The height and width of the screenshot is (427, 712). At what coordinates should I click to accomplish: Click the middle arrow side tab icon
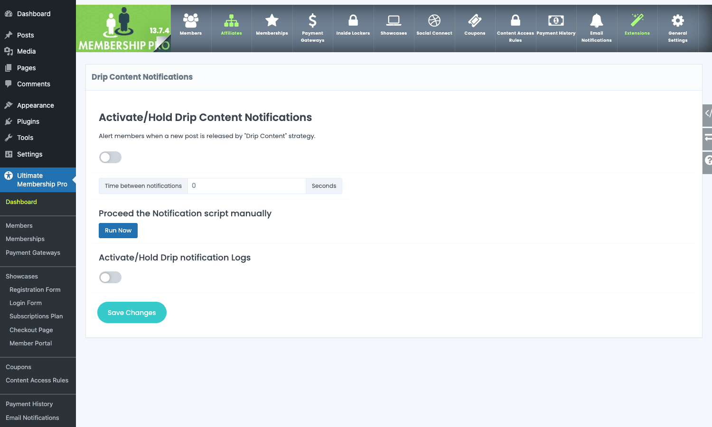click(707, 138)
